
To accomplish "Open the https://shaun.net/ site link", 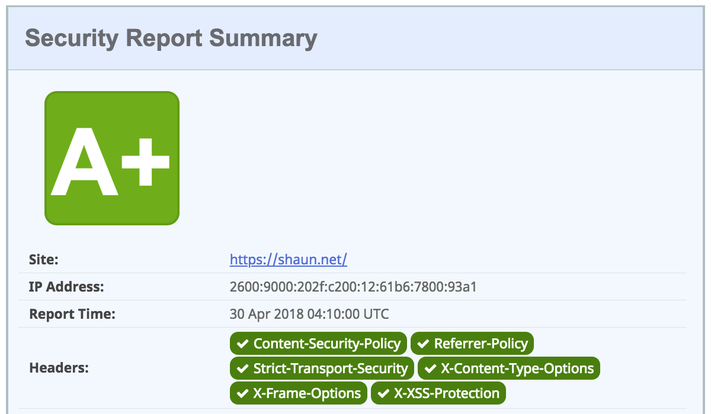I will click(288, 260).
